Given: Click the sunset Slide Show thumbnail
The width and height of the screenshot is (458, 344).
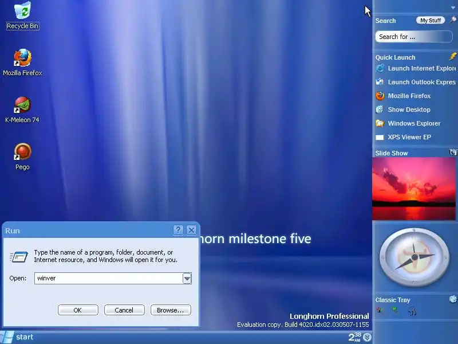Looking at the screenshot, I should pos(414,189).
